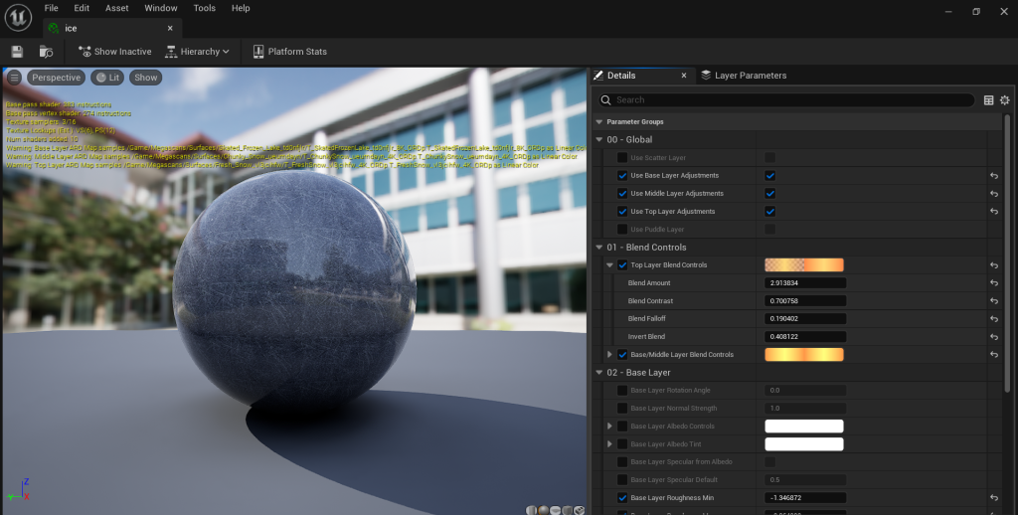Image resolution: width=1018 pixels, height=515 pixels.
Task: Open the Asset menu
Action: [x=117, y=8]
